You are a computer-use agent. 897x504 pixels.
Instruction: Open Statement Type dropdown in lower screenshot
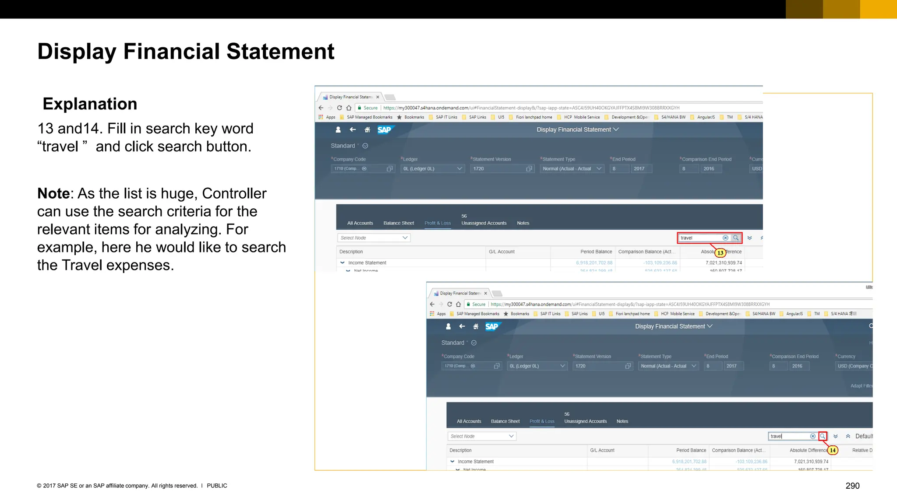(x=694, y=366)
